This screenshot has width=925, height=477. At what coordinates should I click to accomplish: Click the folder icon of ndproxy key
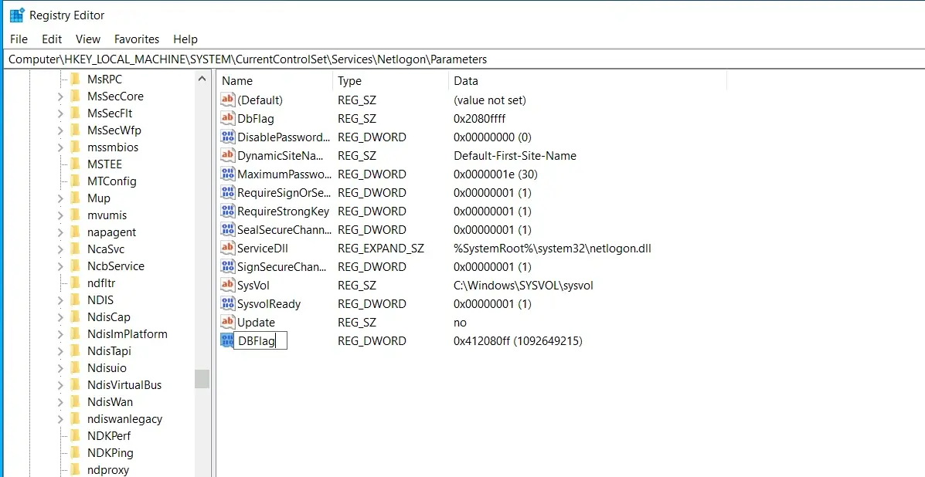75,470
